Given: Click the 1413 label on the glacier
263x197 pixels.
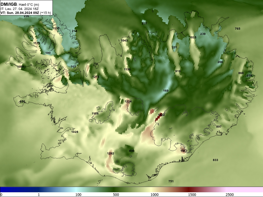Looking at the screenshot, I should (184, 151).
